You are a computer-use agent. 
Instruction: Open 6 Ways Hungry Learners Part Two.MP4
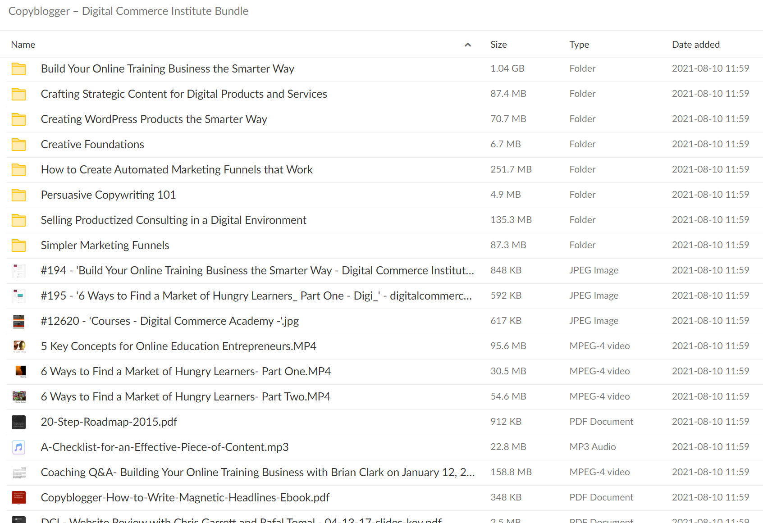point(186,397)
